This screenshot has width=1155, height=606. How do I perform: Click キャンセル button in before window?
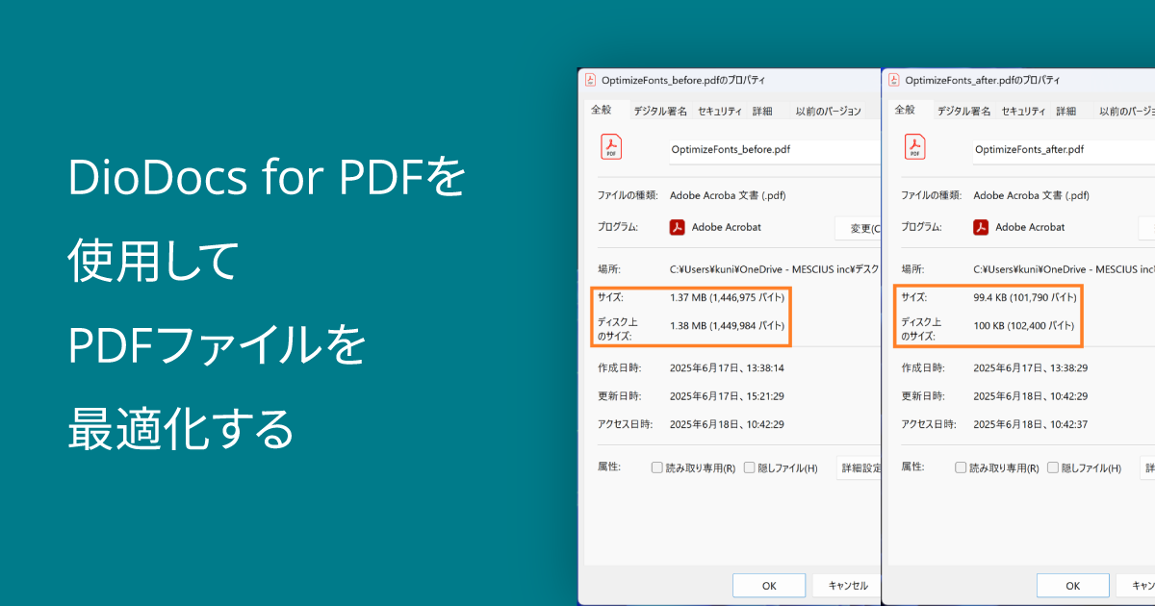[x=847, y=585]
